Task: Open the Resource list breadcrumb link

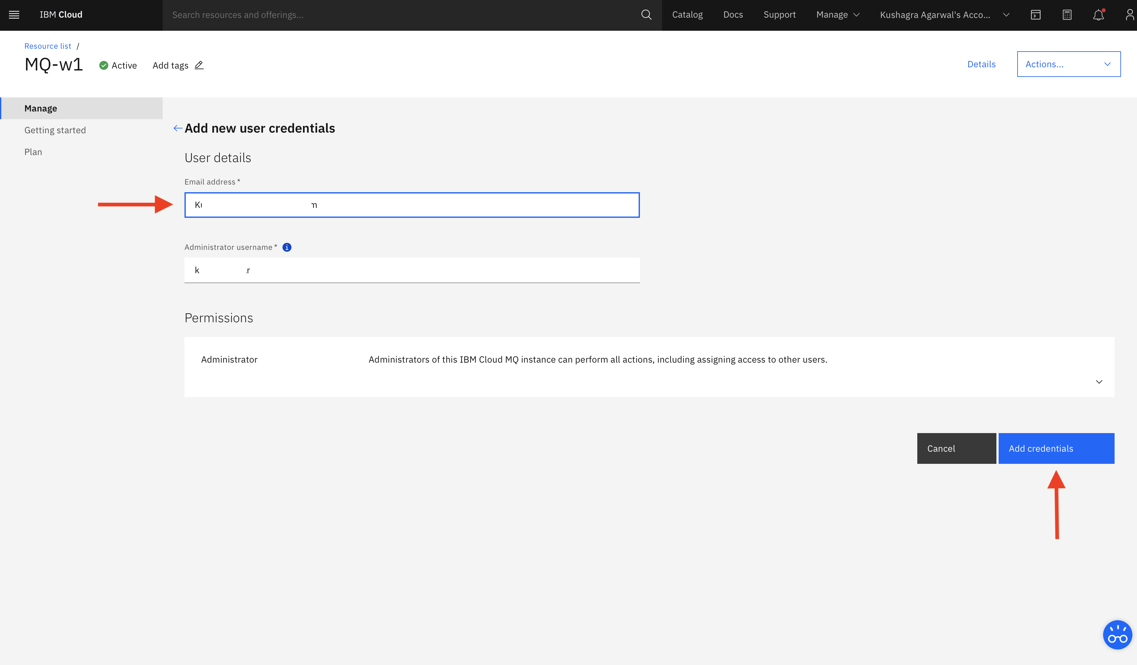Action: point(47,46)
